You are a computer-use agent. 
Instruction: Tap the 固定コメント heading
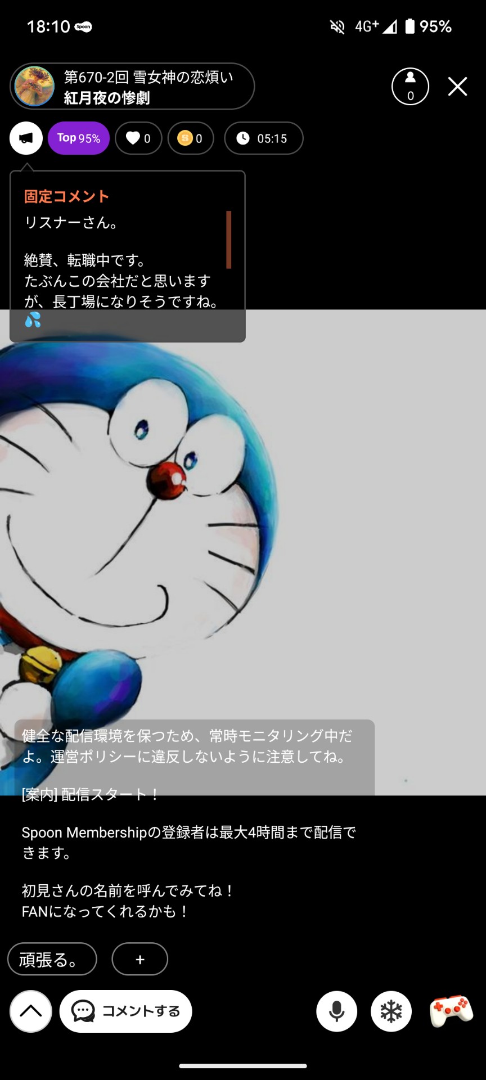(x=66, y=196)
